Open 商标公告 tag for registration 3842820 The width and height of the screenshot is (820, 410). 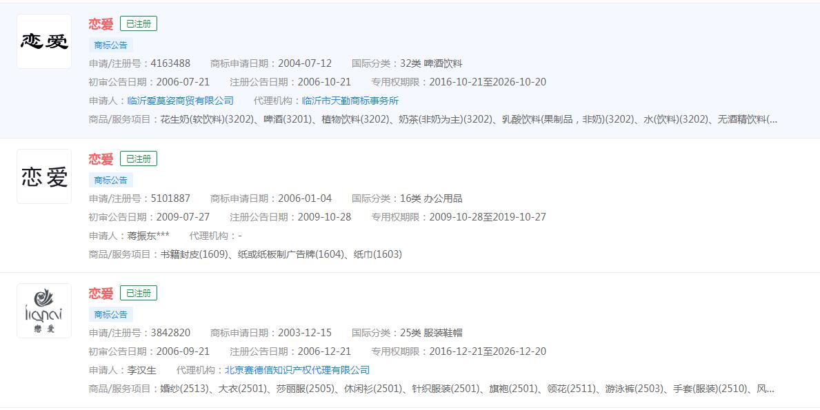tap(111, 314)
